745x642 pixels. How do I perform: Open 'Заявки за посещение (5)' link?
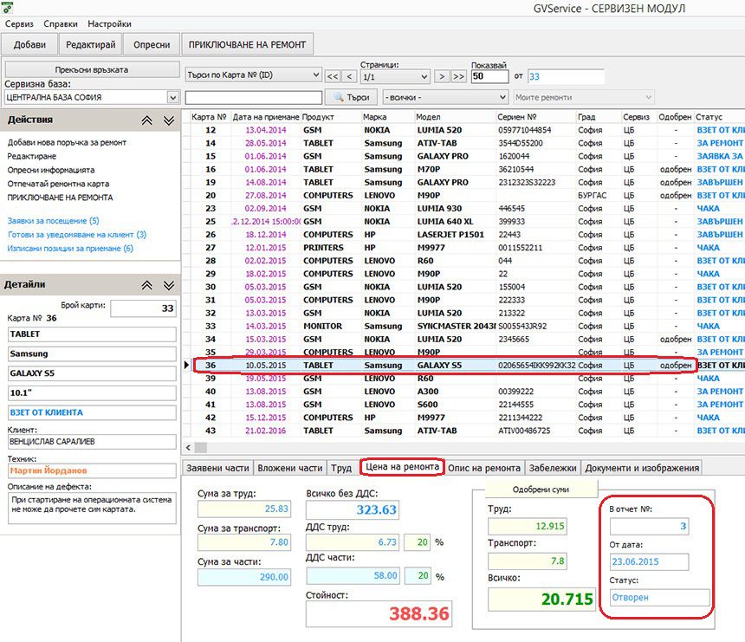click(53, 220)
